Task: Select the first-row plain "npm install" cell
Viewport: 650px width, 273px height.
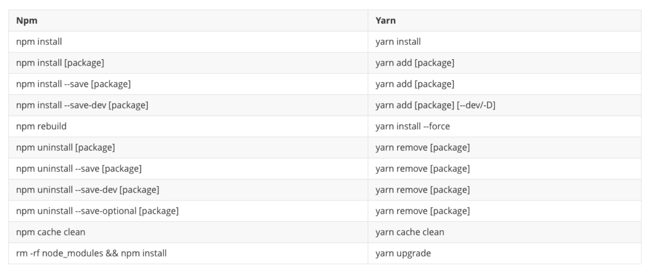Action: [39, 42]
